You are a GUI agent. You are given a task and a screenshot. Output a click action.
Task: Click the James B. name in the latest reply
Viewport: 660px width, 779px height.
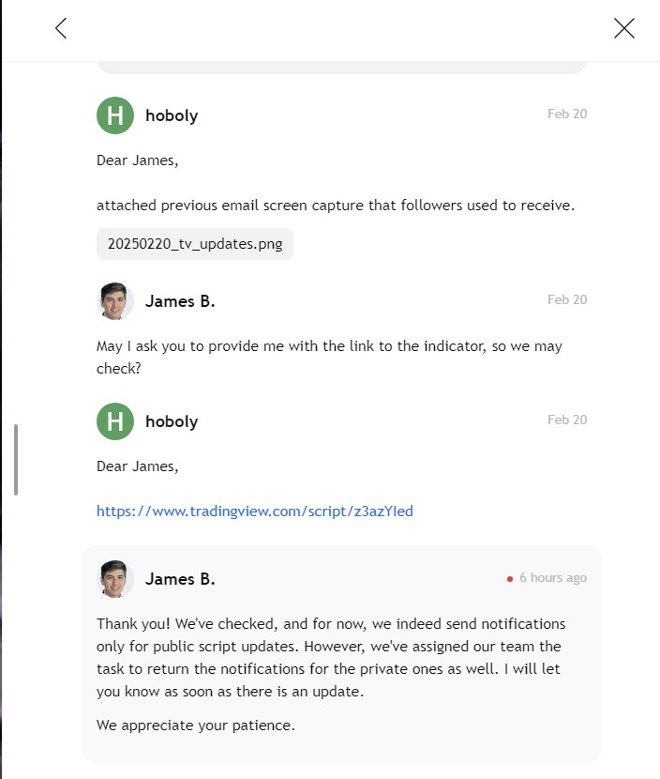point(180,579)
